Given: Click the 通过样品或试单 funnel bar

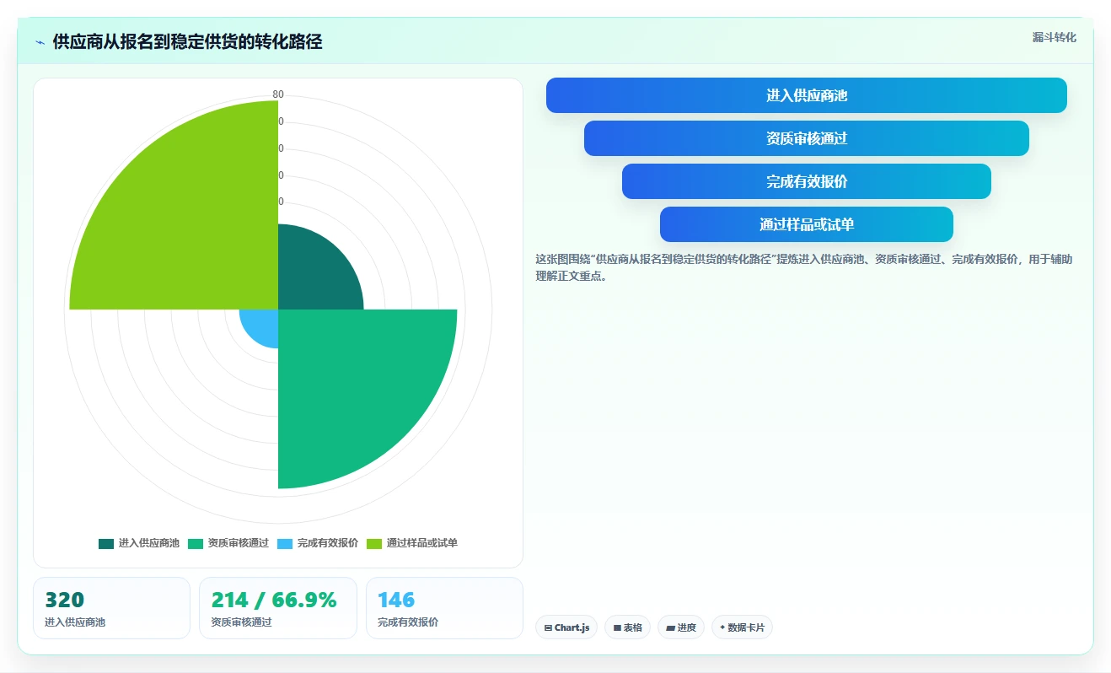Looking at the screenshot, I should pos(807,224).
